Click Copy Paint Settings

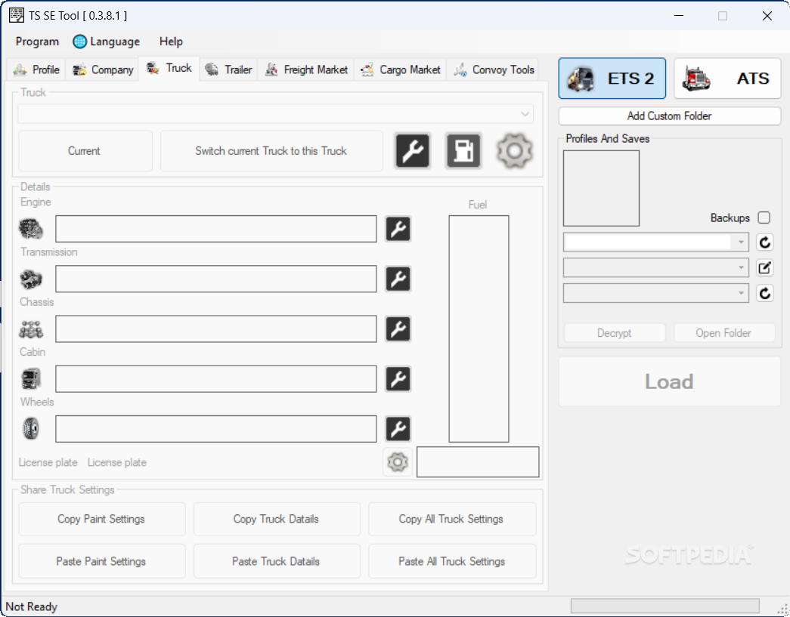102,519
